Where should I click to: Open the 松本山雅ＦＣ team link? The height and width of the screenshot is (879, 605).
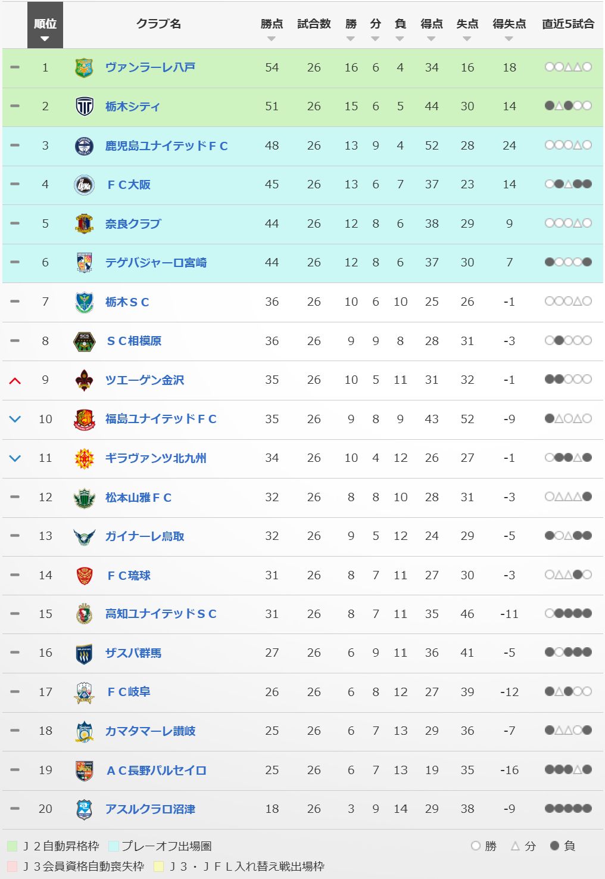click(138, 498)
